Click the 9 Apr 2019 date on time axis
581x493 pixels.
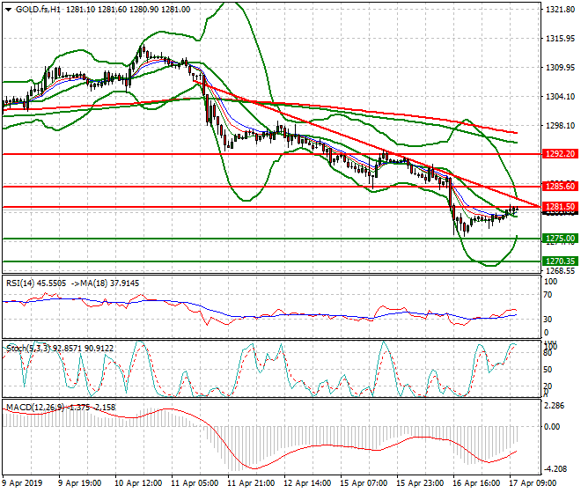(21, 483)
